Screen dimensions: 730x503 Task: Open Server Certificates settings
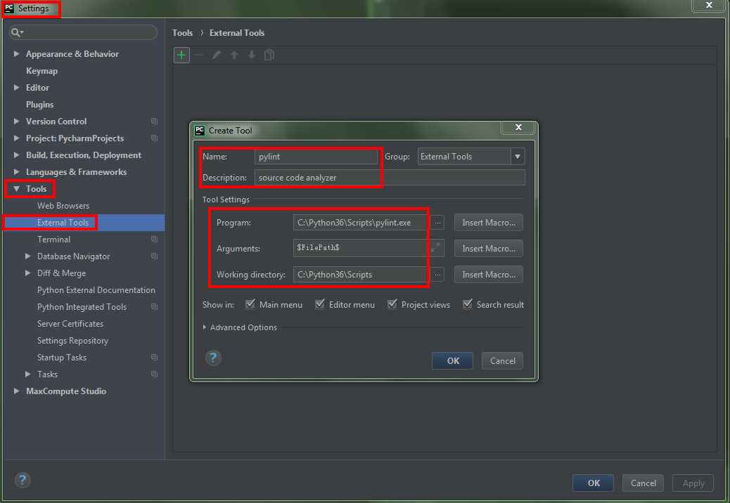[70, 324]
